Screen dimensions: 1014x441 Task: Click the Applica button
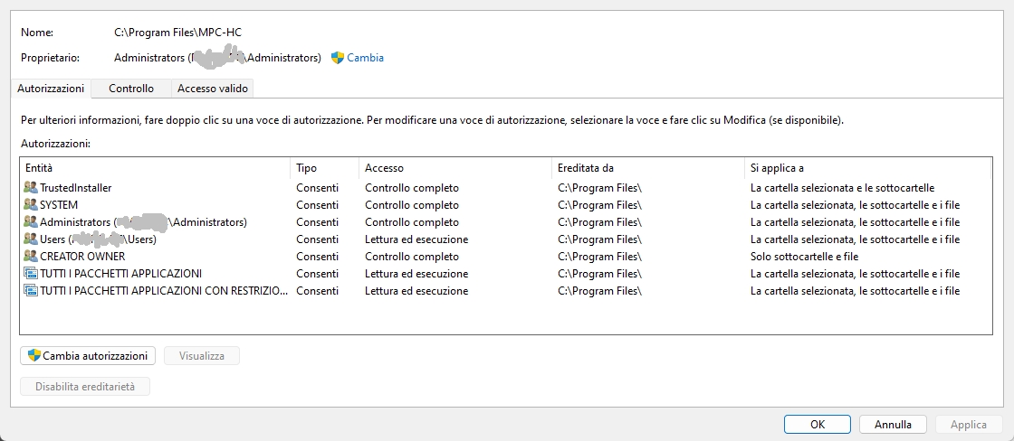(969, 424)
